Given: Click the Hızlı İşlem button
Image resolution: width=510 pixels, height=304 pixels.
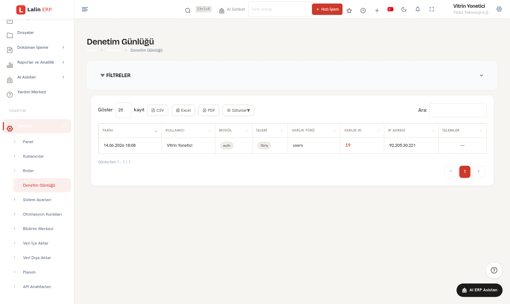Looking at the screenshot, I should (327, 9).
